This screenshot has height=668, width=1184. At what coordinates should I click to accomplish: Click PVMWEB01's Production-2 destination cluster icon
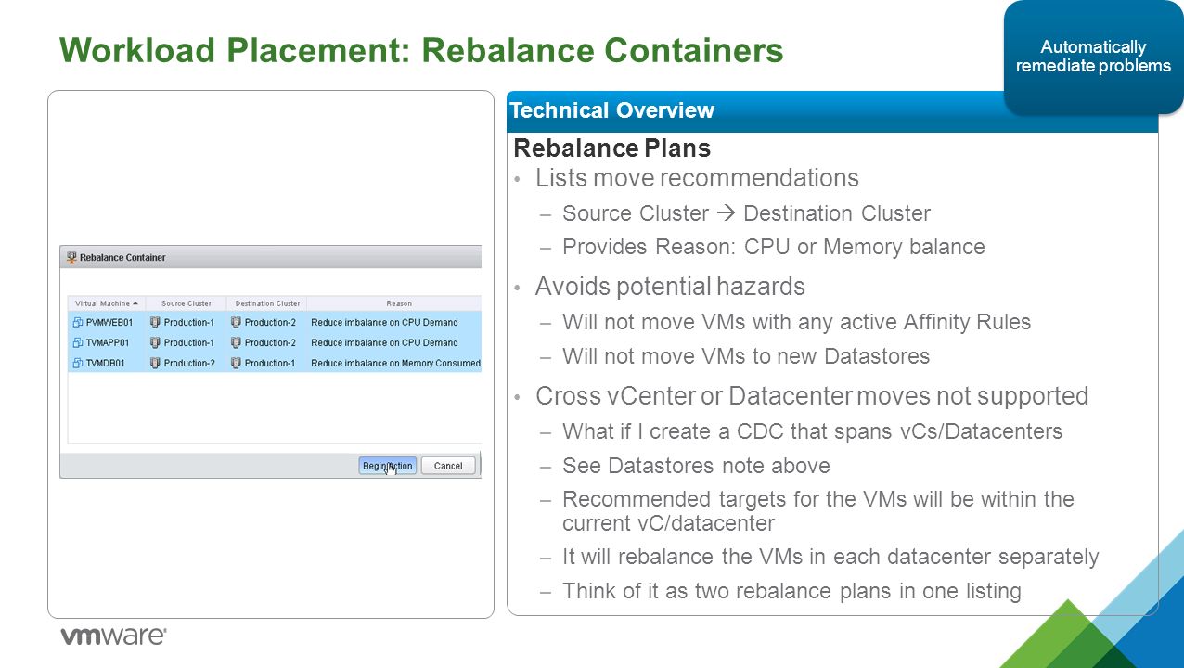[236, 323]
